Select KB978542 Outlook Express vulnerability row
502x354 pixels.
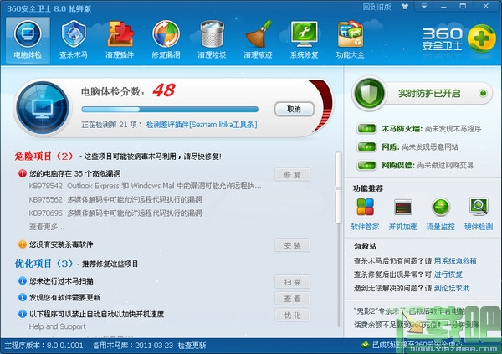[145, 186]
